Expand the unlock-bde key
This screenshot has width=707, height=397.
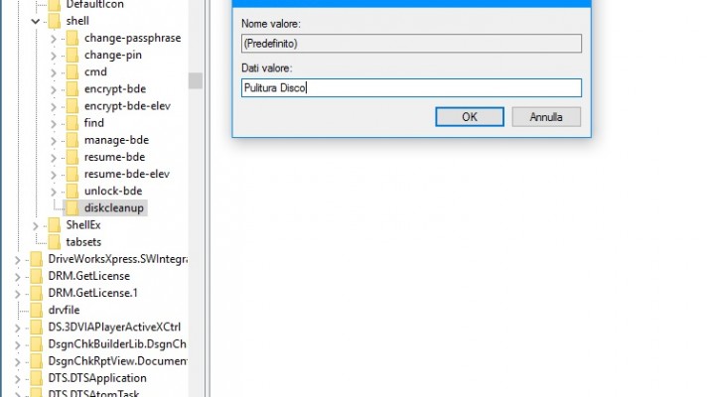pyautogui.click(x=54, y=192)
